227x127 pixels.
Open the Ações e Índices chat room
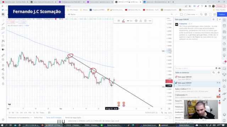click(198, 90)
